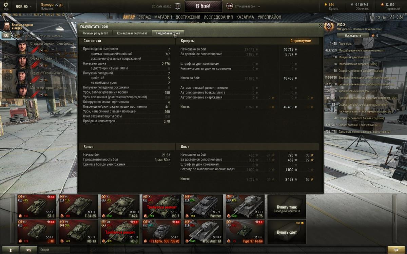This screenshot has width=407, height=254.
Task: Select the E 50 Ausf. M tank
Action: (x=203, y=232)
